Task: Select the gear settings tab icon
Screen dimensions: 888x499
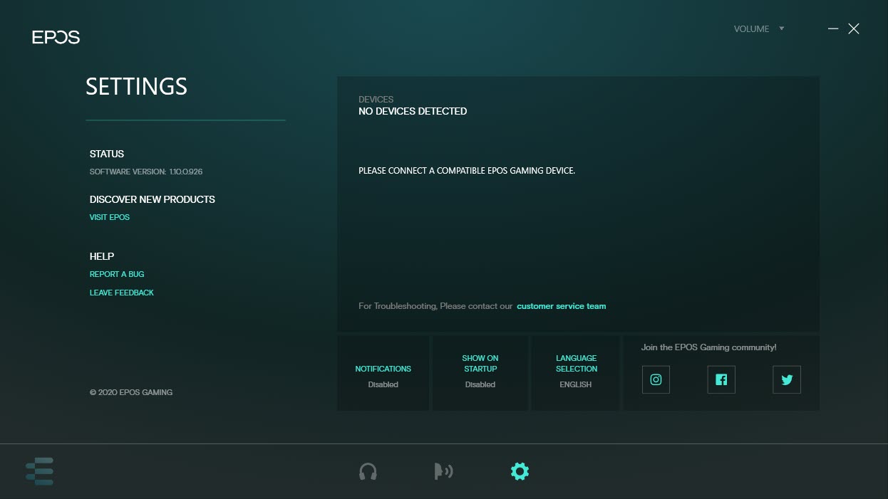Action: [520, 471]
